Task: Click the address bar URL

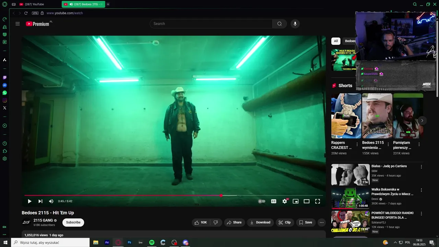Action: point(64,13)
